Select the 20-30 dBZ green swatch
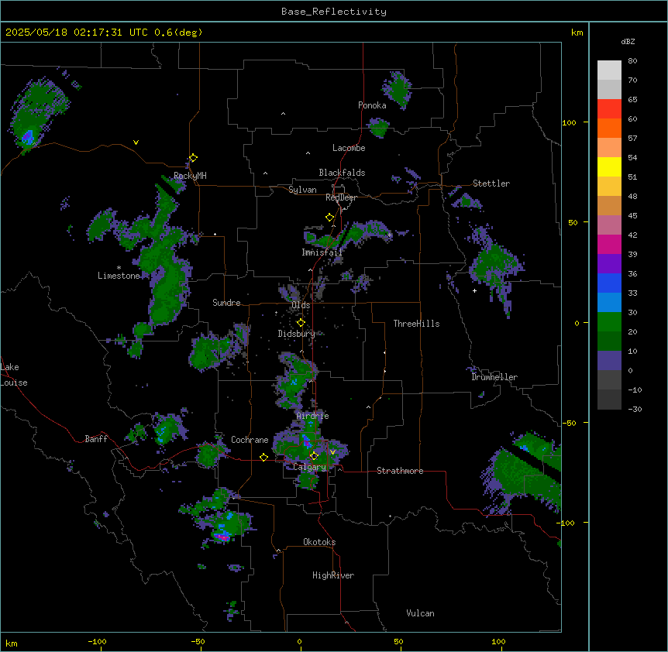This screenshot has height=652, width=668. tap(609, 322)
